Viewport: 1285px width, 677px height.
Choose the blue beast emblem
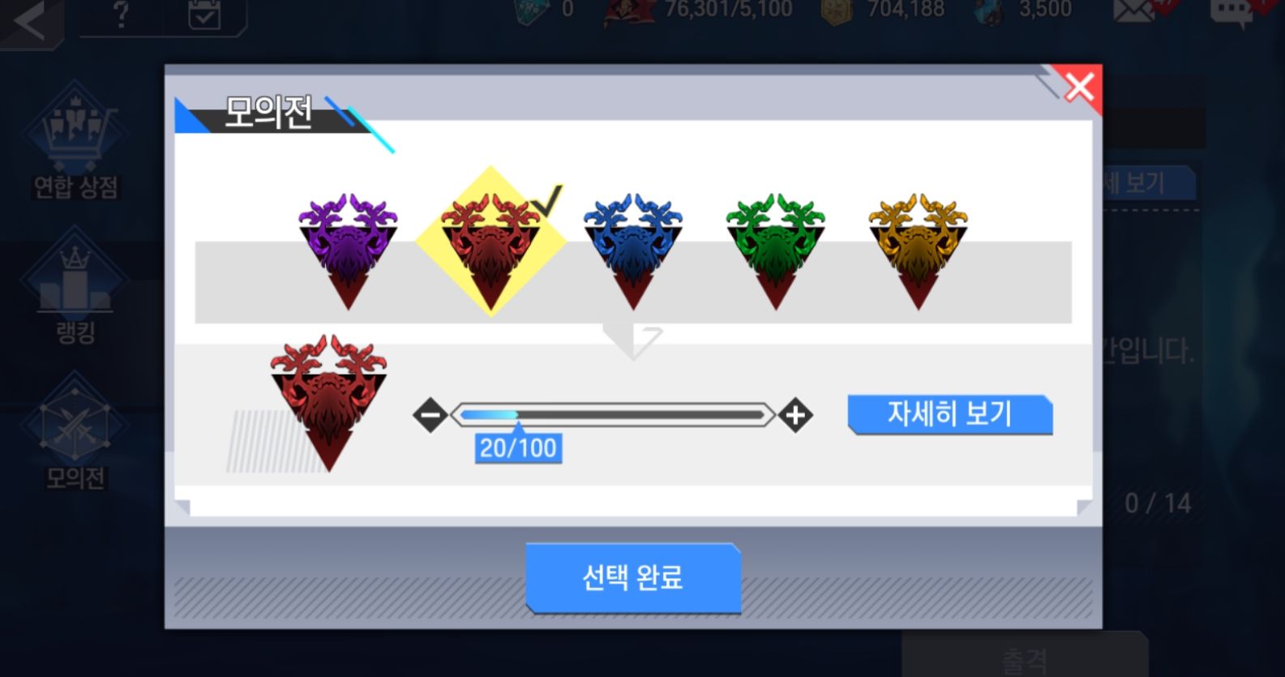[633, 251]
